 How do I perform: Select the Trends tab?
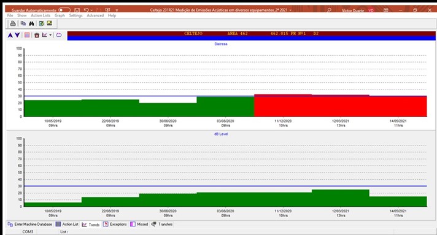pyautogui.click(x=91, y=225)
